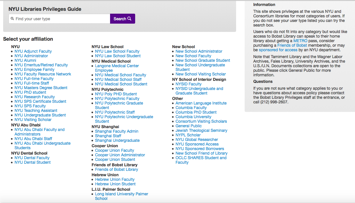Click the 'sponsored for access' link
Screen dimensions: 355x203
point(278,50)
